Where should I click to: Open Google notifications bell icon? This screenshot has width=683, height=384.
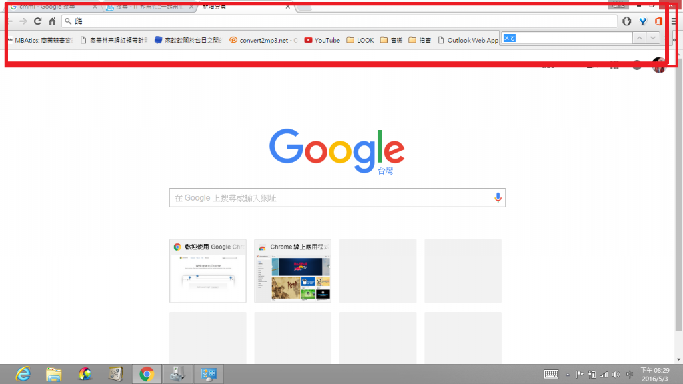pyautogui.click(x=637, y=65)
